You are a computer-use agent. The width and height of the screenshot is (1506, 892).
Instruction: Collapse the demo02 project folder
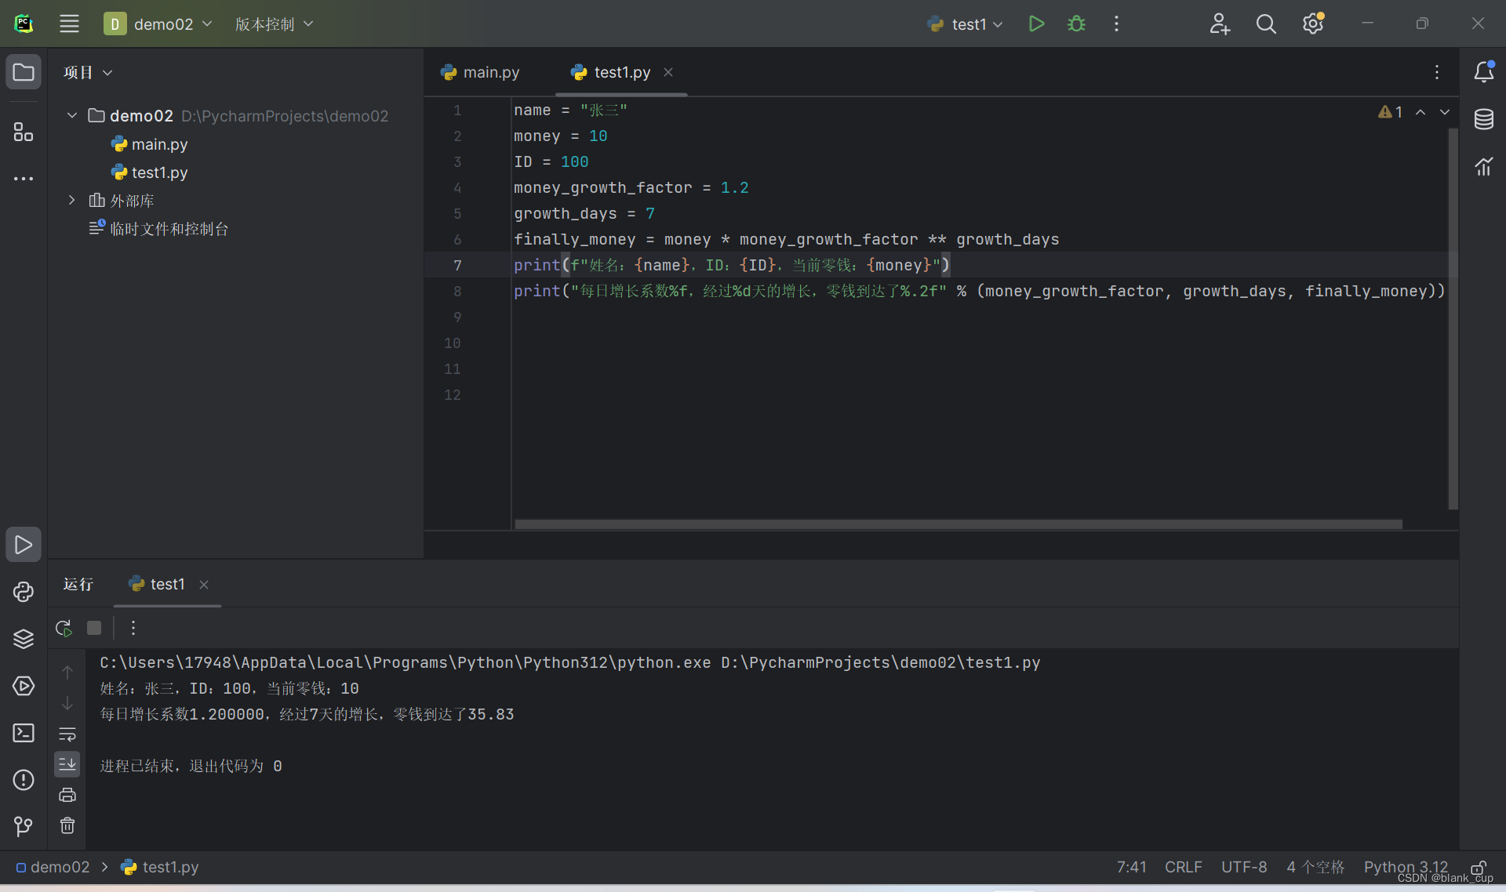point(72,116)
